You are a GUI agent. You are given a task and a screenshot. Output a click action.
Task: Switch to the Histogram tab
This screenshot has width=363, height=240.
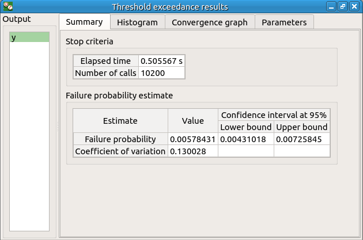tap(137, 22)
